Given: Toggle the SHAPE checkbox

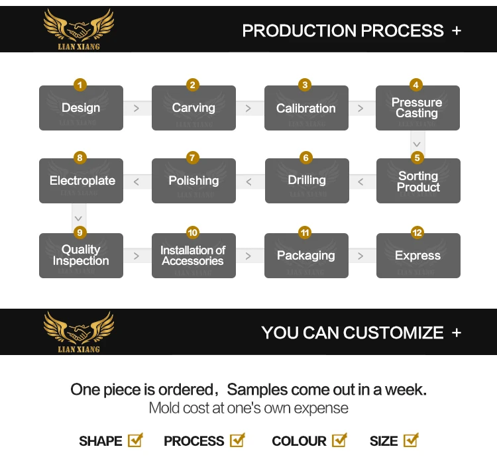Looking at the screenshot, I should point(135,440).
